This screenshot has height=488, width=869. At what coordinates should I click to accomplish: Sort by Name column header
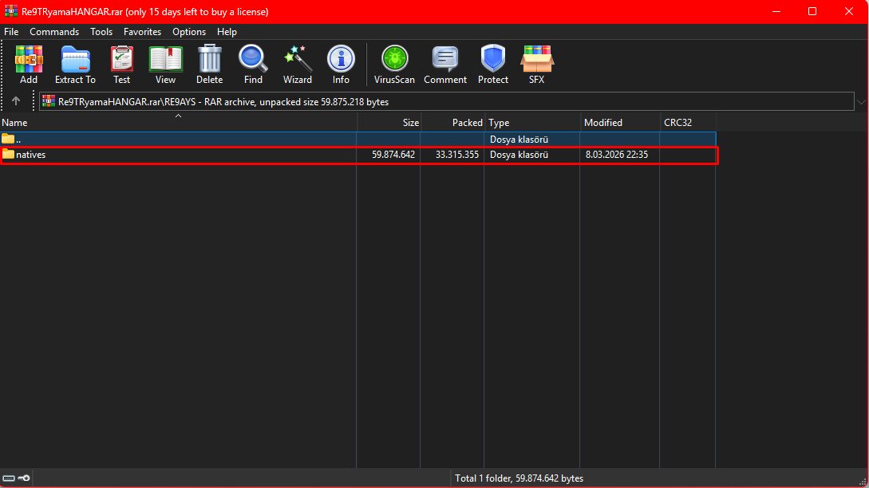[179, 123]
